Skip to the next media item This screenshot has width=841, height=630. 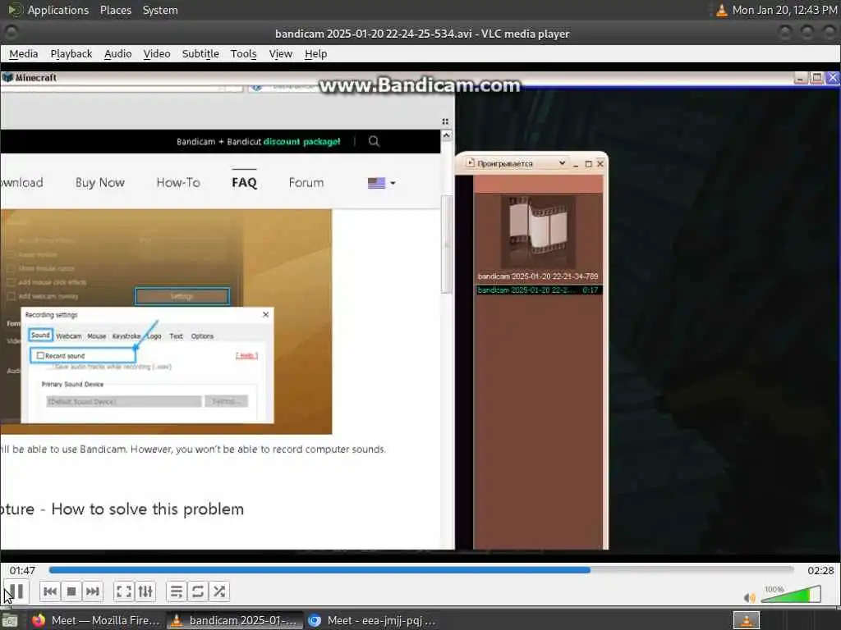point(92,591)
